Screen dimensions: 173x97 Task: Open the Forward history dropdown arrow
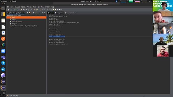[x=62, y=10]
